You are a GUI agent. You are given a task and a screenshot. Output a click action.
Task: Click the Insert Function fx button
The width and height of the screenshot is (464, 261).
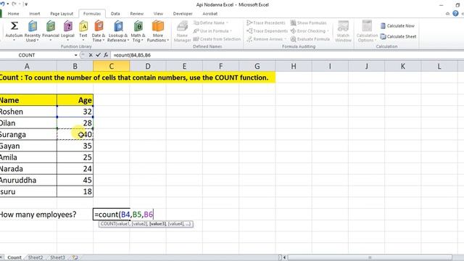[106, 55]
